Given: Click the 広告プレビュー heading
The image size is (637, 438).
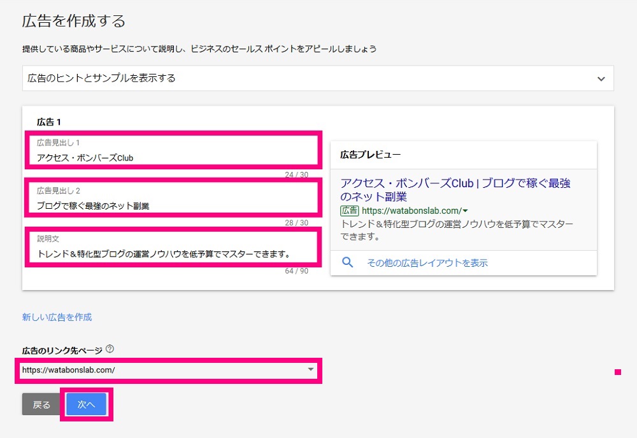Looking at the screenshot, I should point(371,155).
